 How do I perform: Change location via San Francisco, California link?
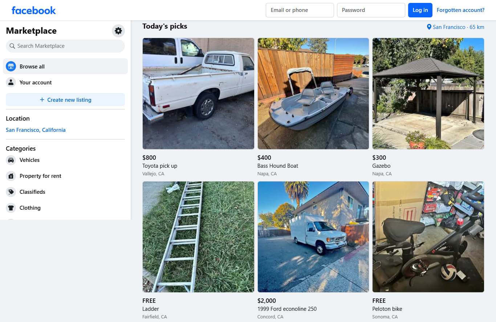point(36,130)
